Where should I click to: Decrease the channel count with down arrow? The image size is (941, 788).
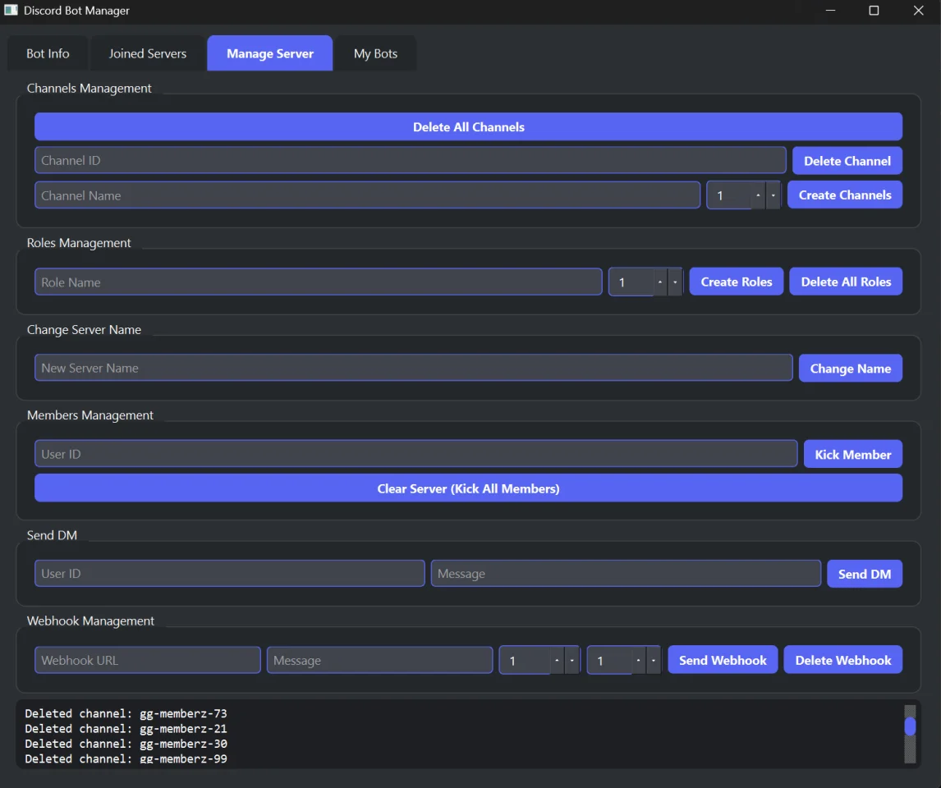773,195
